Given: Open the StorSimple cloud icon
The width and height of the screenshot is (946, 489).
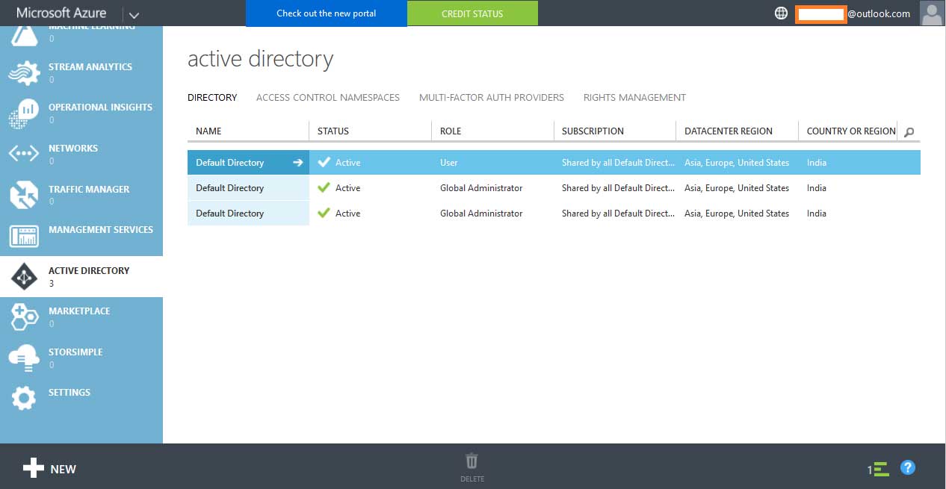Looking at the screenshot, I should coord(23,358).
